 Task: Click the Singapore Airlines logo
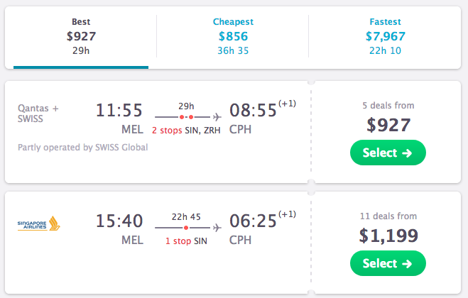click(x=39, y=223)
